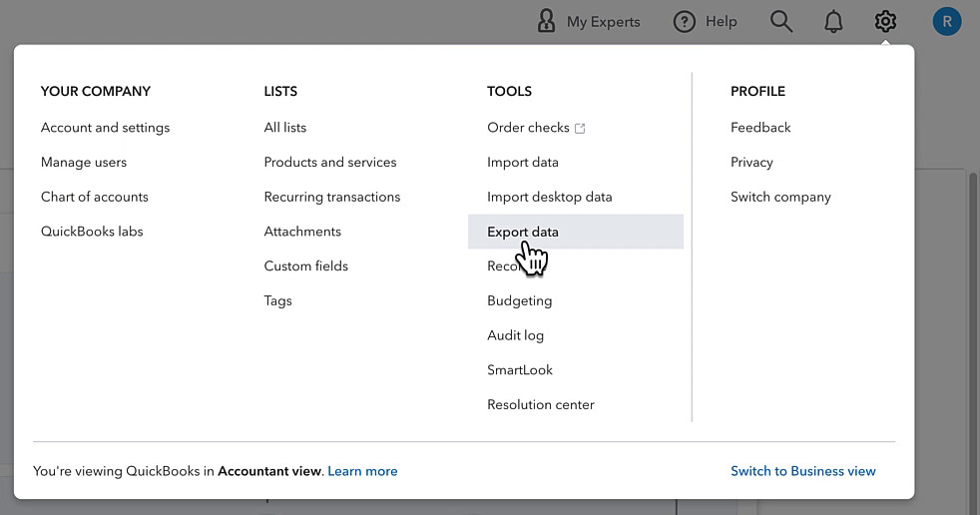Open Tags
The image size is (980, 515).
[277, 300]
